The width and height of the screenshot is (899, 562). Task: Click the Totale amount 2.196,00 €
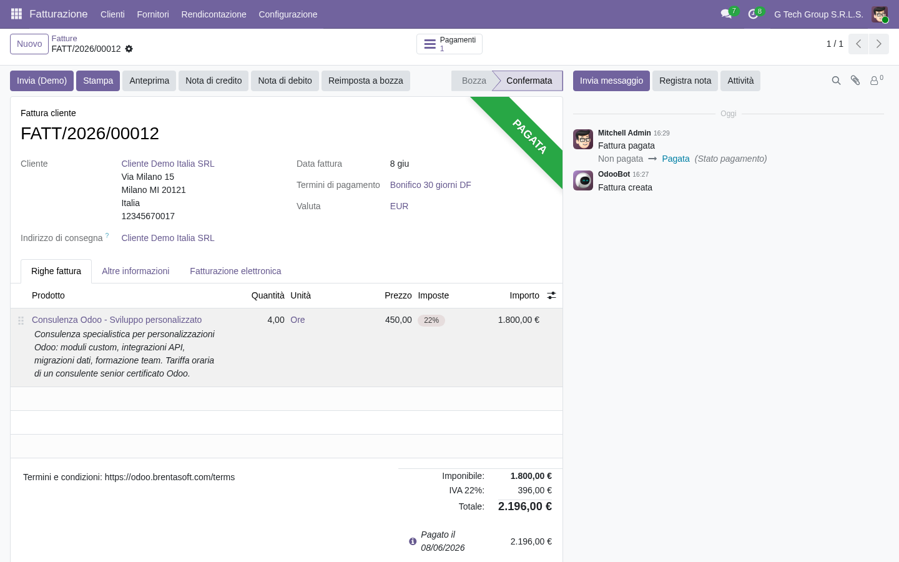525,506
